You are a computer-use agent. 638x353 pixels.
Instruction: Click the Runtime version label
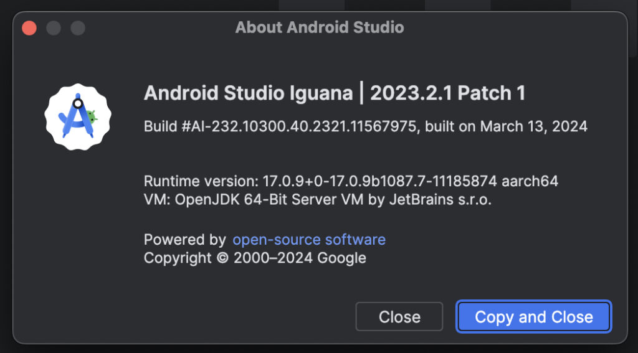(x=199, y=182)
